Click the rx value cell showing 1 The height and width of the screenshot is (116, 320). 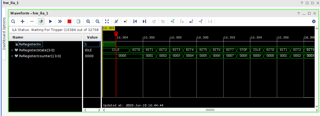coord(92,44)
